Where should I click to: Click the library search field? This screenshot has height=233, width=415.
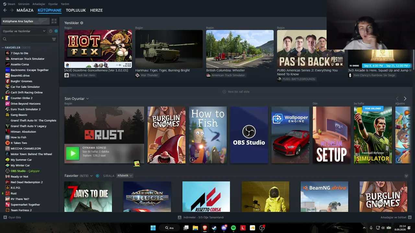(x=27, y=39)
